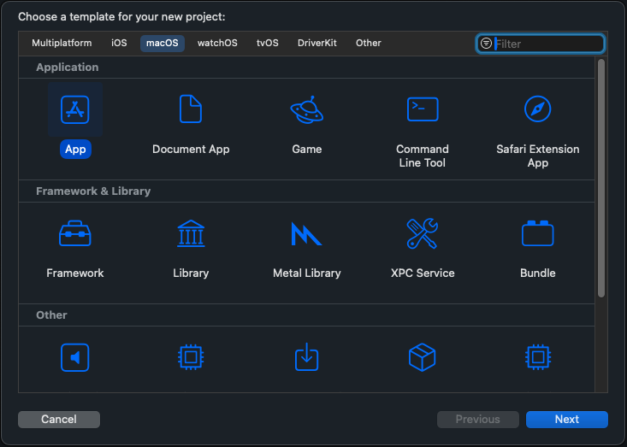The image size is (627, 447).
Task: Click the filter options icon in search field
Action: (x=486, y=43)
